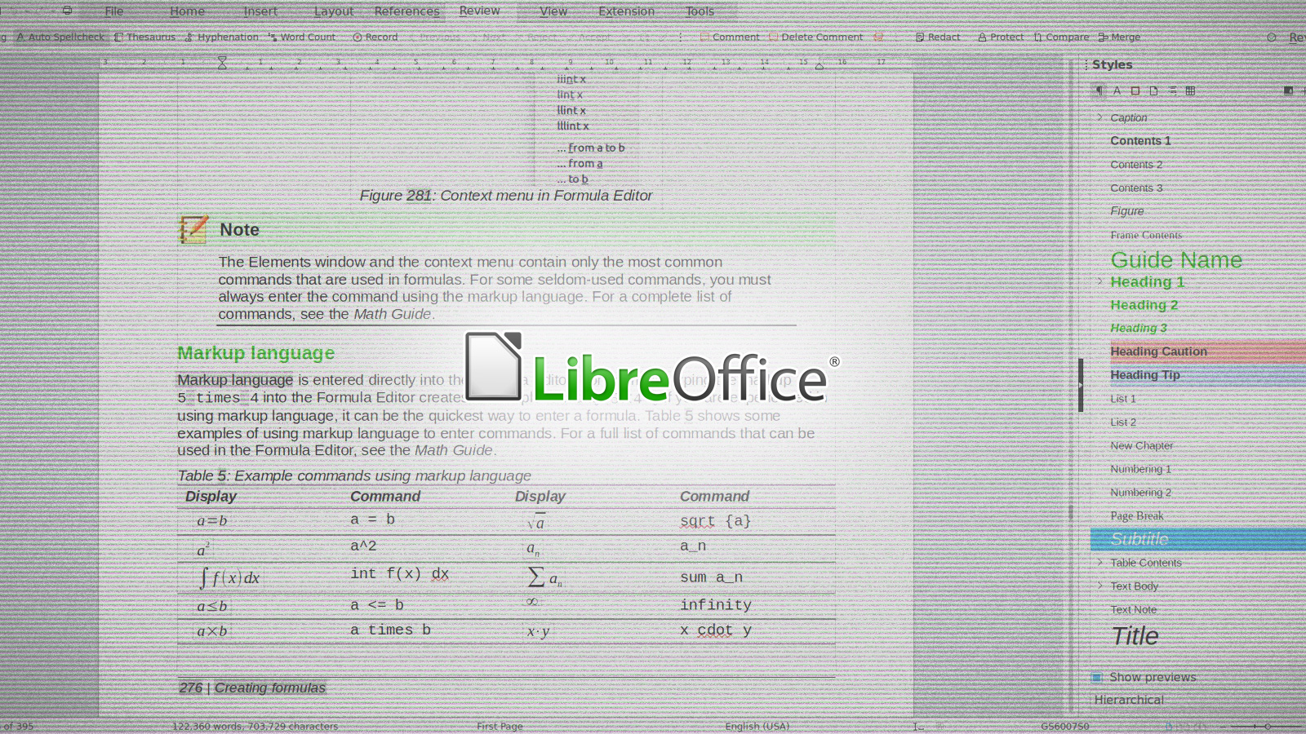Toggle Auto Spellcheck in the Review tab
The width and height of the screenshot is (1306, 734).
click(x=61, y=37)
